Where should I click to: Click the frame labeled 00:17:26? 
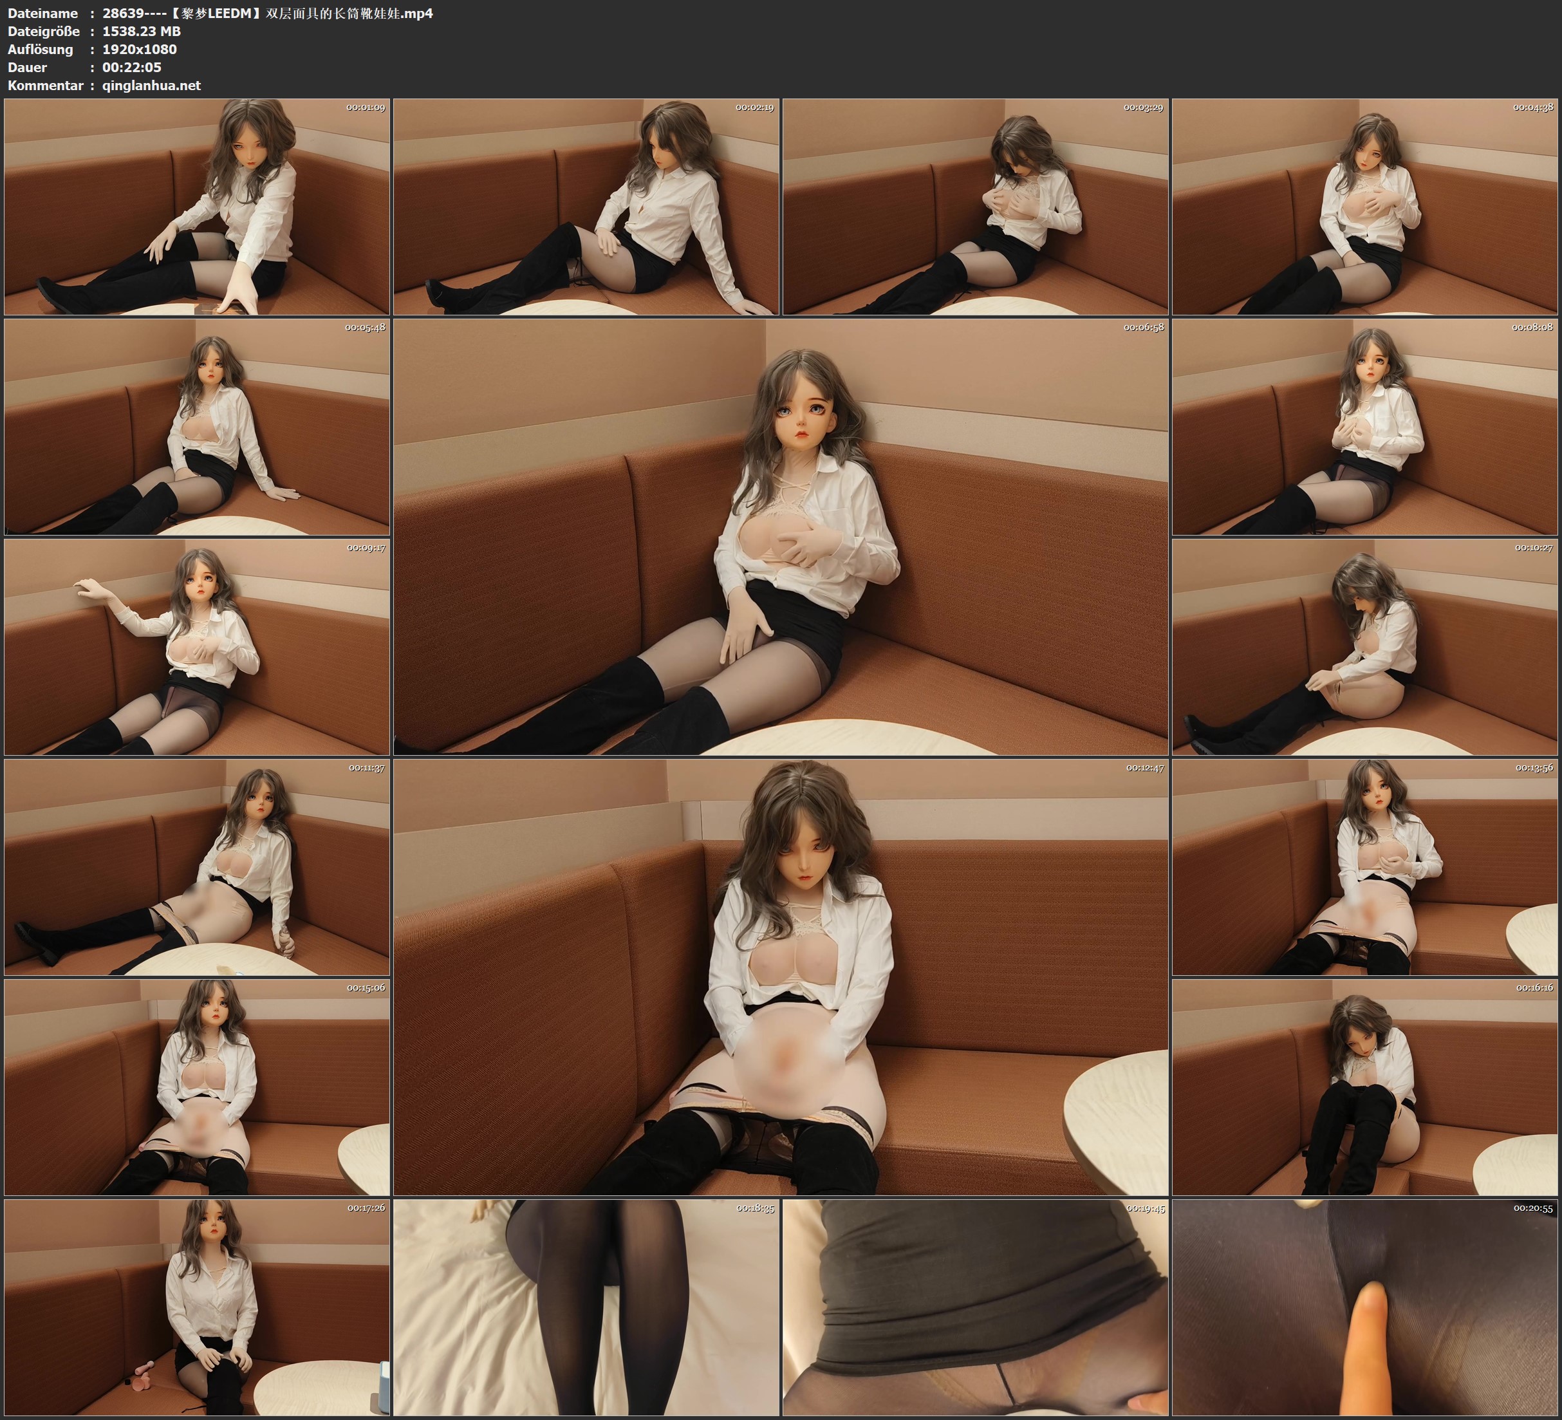point(197,1307)
